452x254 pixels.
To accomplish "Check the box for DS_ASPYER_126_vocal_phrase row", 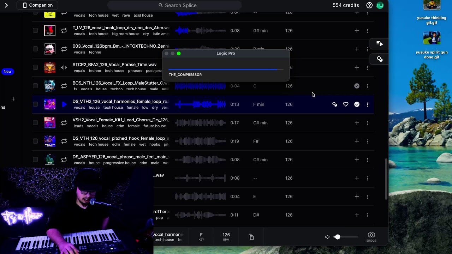I will click(35, 159).
